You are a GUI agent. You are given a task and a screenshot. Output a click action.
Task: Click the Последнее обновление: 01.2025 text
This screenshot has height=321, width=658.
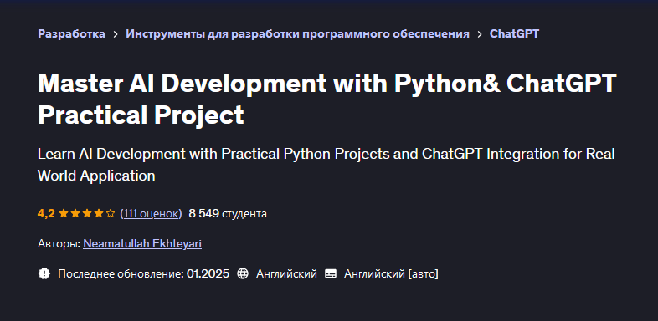point(143,273)
